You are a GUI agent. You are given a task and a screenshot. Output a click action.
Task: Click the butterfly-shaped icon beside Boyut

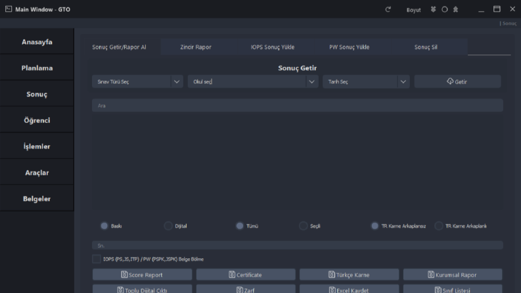point(433,9)
